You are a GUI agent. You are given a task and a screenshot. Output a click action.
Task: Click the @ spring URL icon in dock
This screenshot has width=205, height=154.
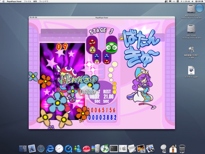pyautogui.click(x=163, y=149)
